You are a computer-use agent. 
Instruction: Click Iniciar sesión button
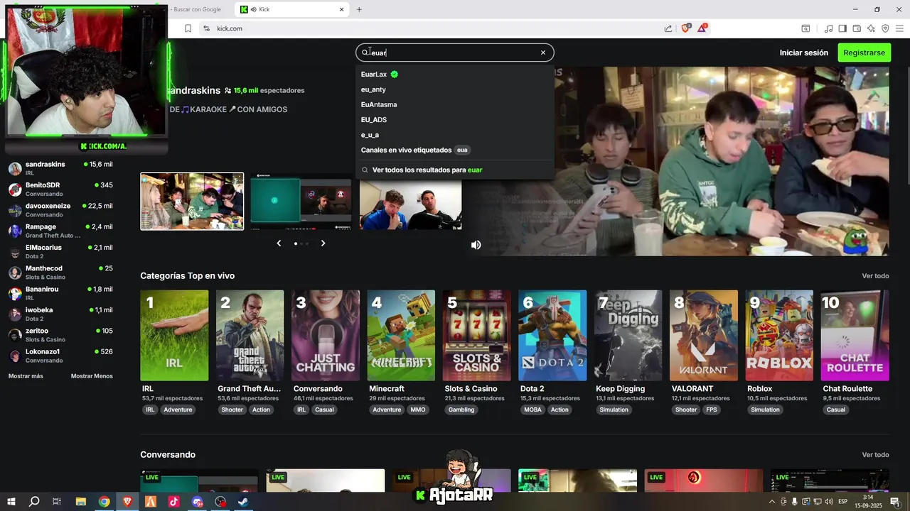803,53
